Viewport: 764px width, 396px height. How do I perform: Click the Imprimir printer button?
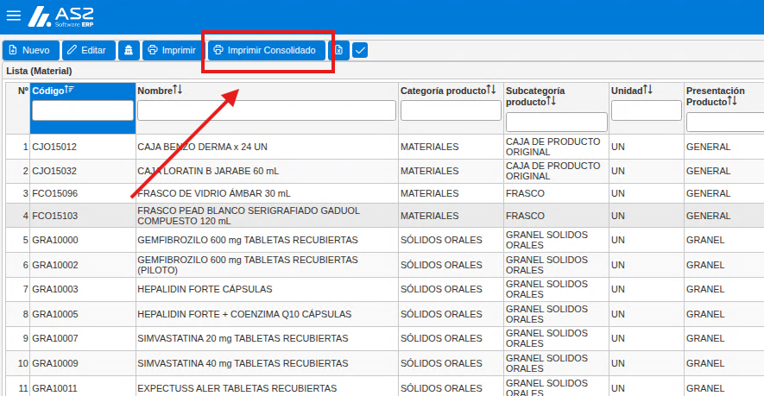click(x=173, y=50)
